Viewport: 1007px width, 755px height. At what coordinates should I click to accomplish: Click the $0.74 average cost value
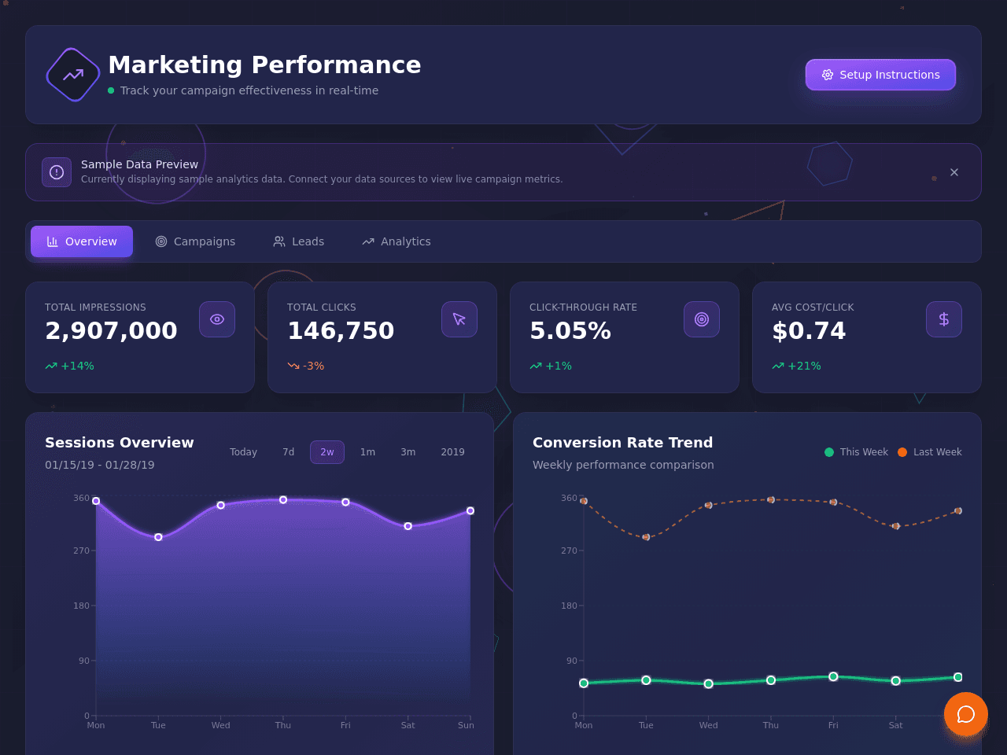coord(809,331)
